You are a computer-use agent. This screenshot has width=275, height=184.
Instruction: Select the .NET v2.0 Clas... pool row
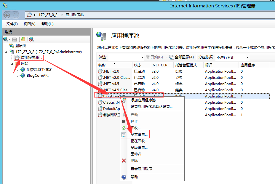[183, 78]
